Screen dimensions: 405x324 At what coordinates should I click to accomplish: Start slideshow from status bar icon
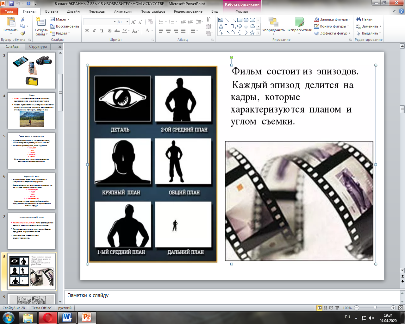coord(338,308)
